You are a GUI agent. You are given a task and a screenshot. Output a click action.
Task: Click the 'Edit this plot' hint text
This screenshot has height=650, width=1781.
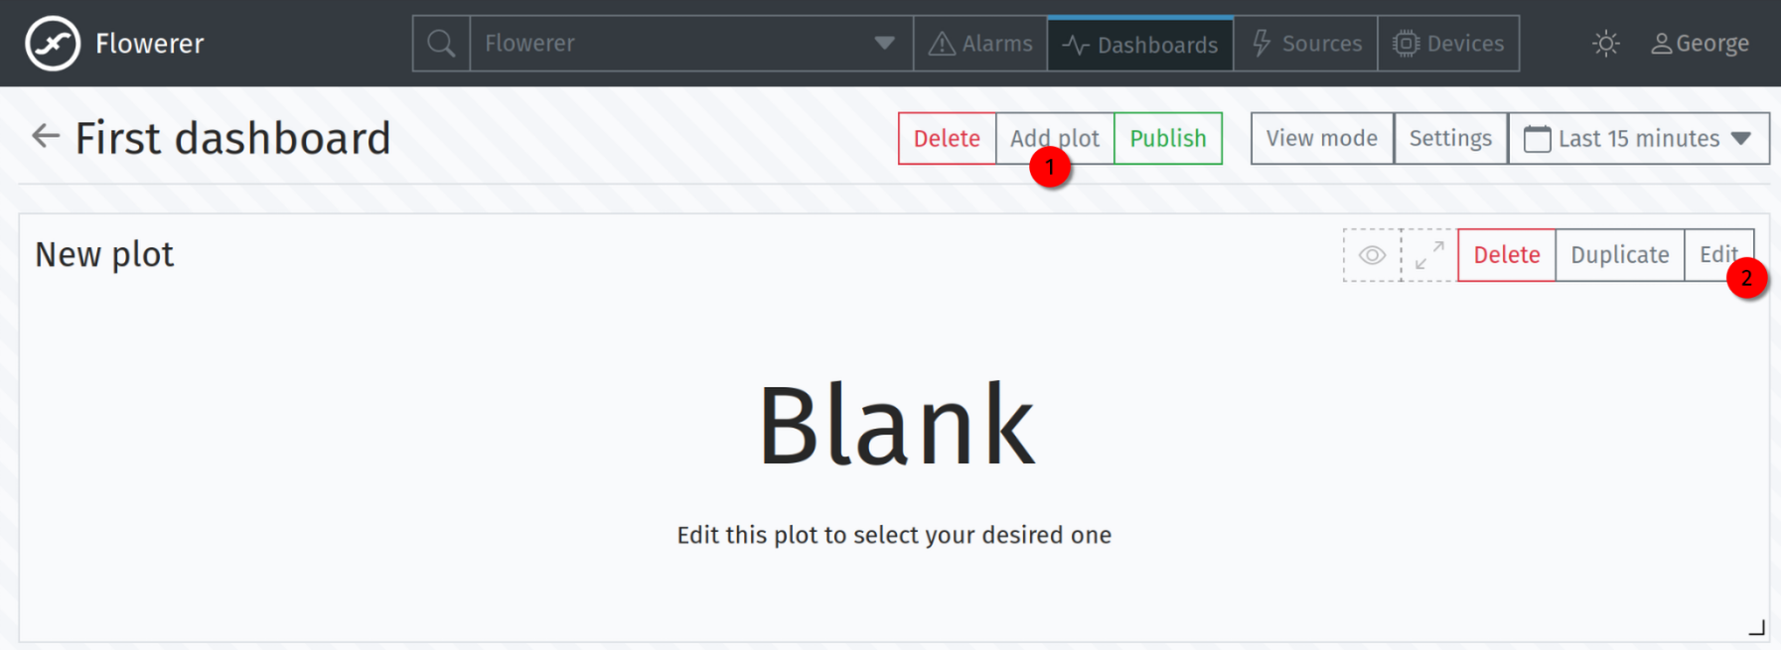pos(894,535)
